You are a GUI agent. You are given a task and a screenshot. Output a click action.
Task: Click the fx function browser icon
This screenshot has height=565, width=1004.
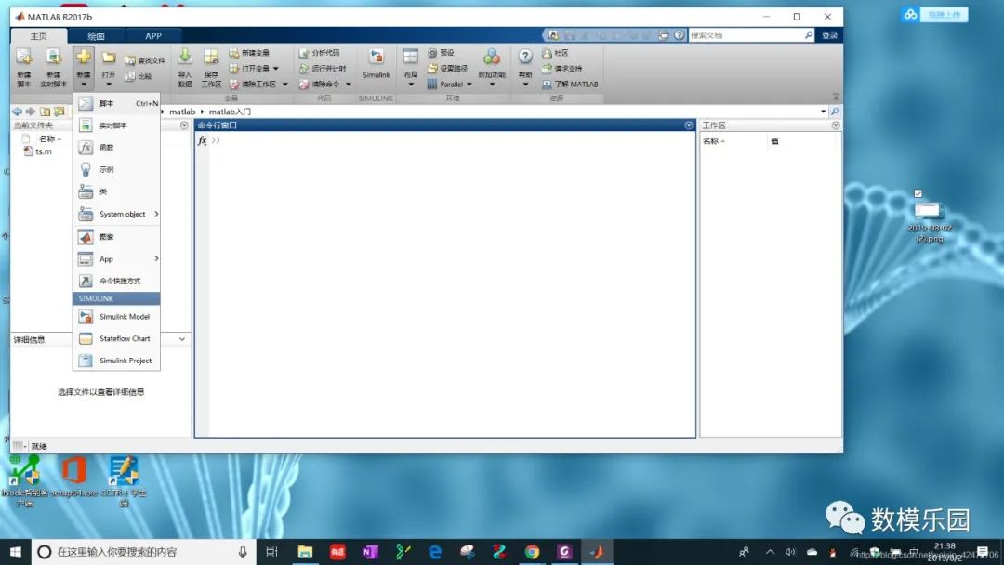(x=203, y=140)
